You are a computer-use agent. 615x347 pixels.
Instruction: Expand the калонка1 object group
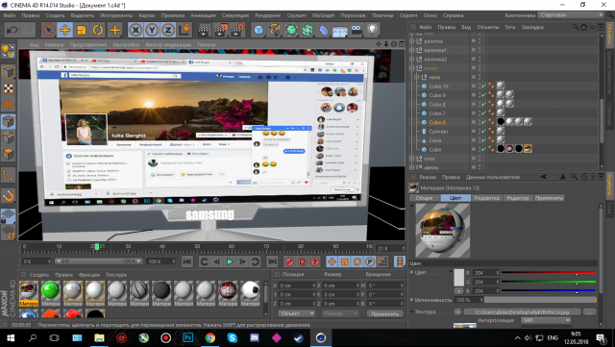(x=412, y=50)
